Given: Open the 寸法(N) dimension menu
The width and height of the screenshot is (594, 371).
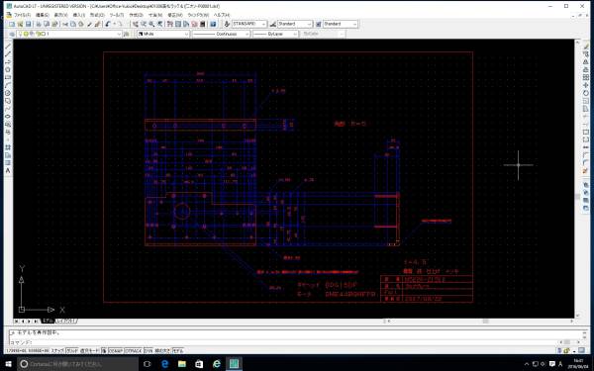Looking at the screenshot, I should coord(155,15).
